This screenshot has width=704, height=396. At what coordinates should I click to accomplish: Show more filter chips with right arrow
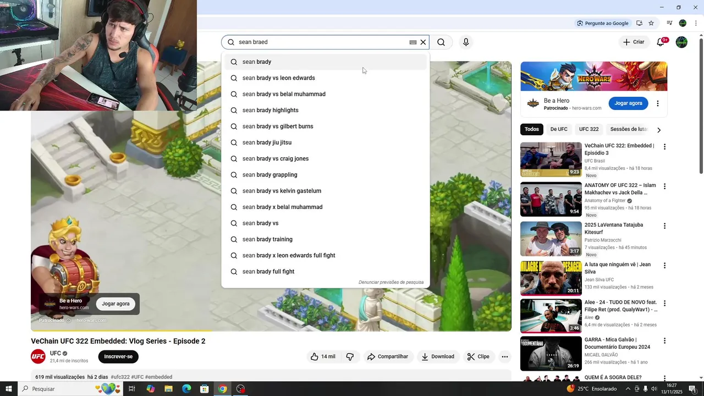659,130
